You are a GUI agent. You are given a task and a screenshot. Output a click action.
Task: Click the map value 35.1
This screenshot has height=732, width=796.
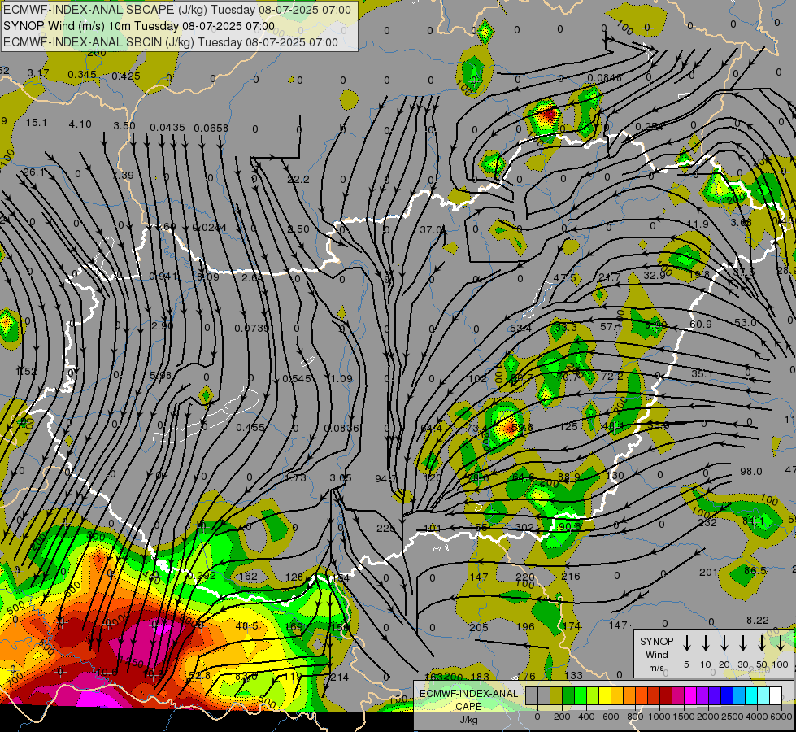coord(702,374)
